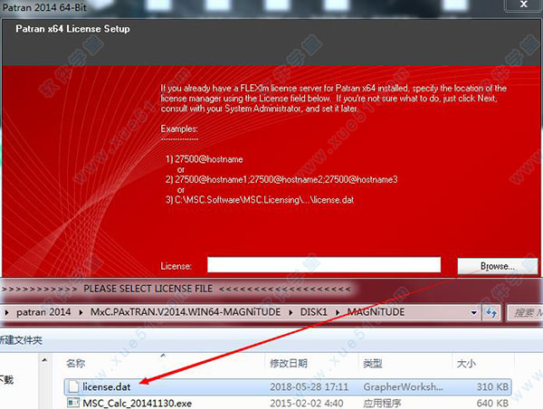543x409 pixels.
Task: Click the license.dat file icon
Action: tap(73, 386)
